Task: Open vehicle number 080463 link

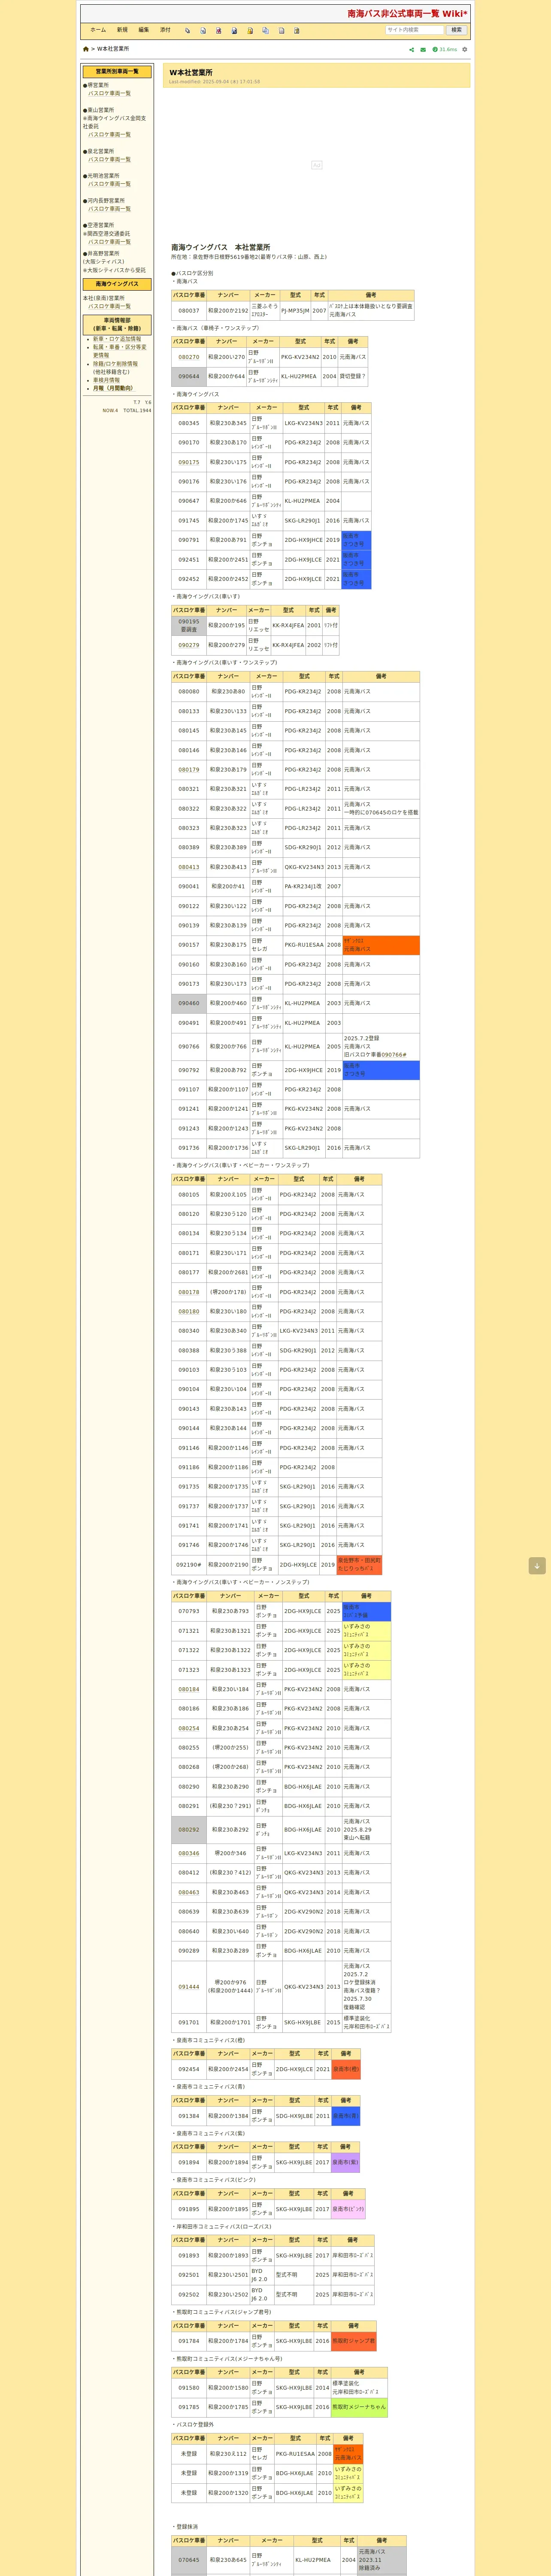Action: click(x=189, y=1892)
